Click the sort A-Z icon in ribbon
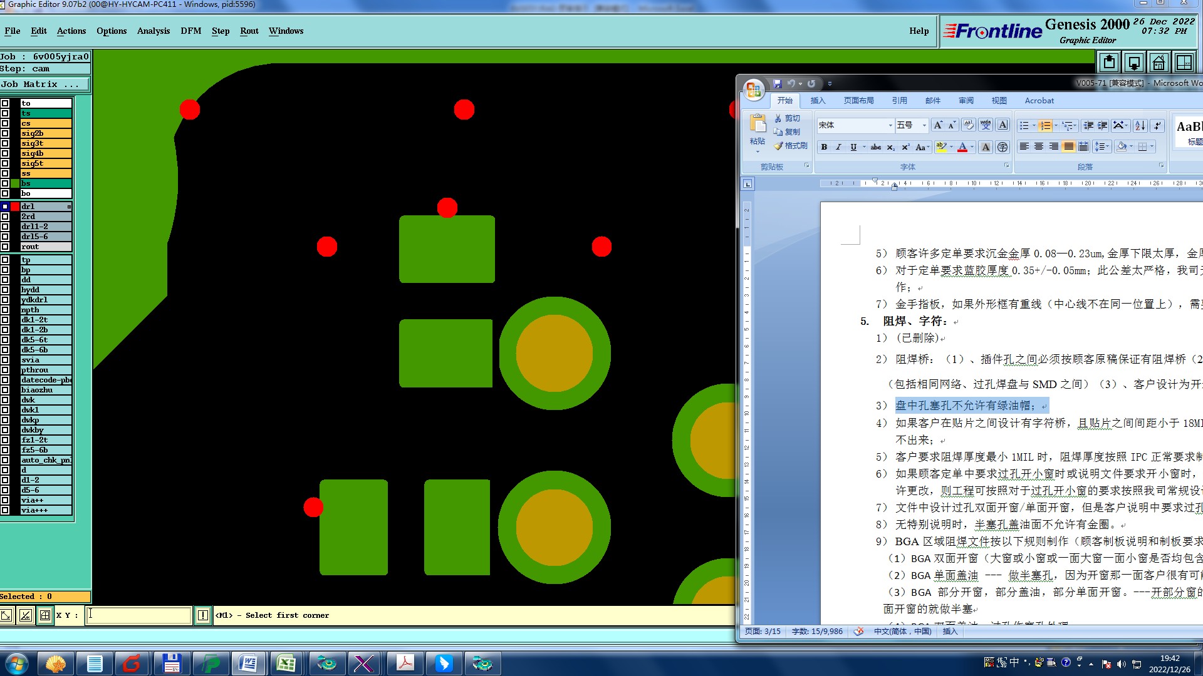The width and height of the screenshot is (1203, 676). click(x=1140, y=126)
